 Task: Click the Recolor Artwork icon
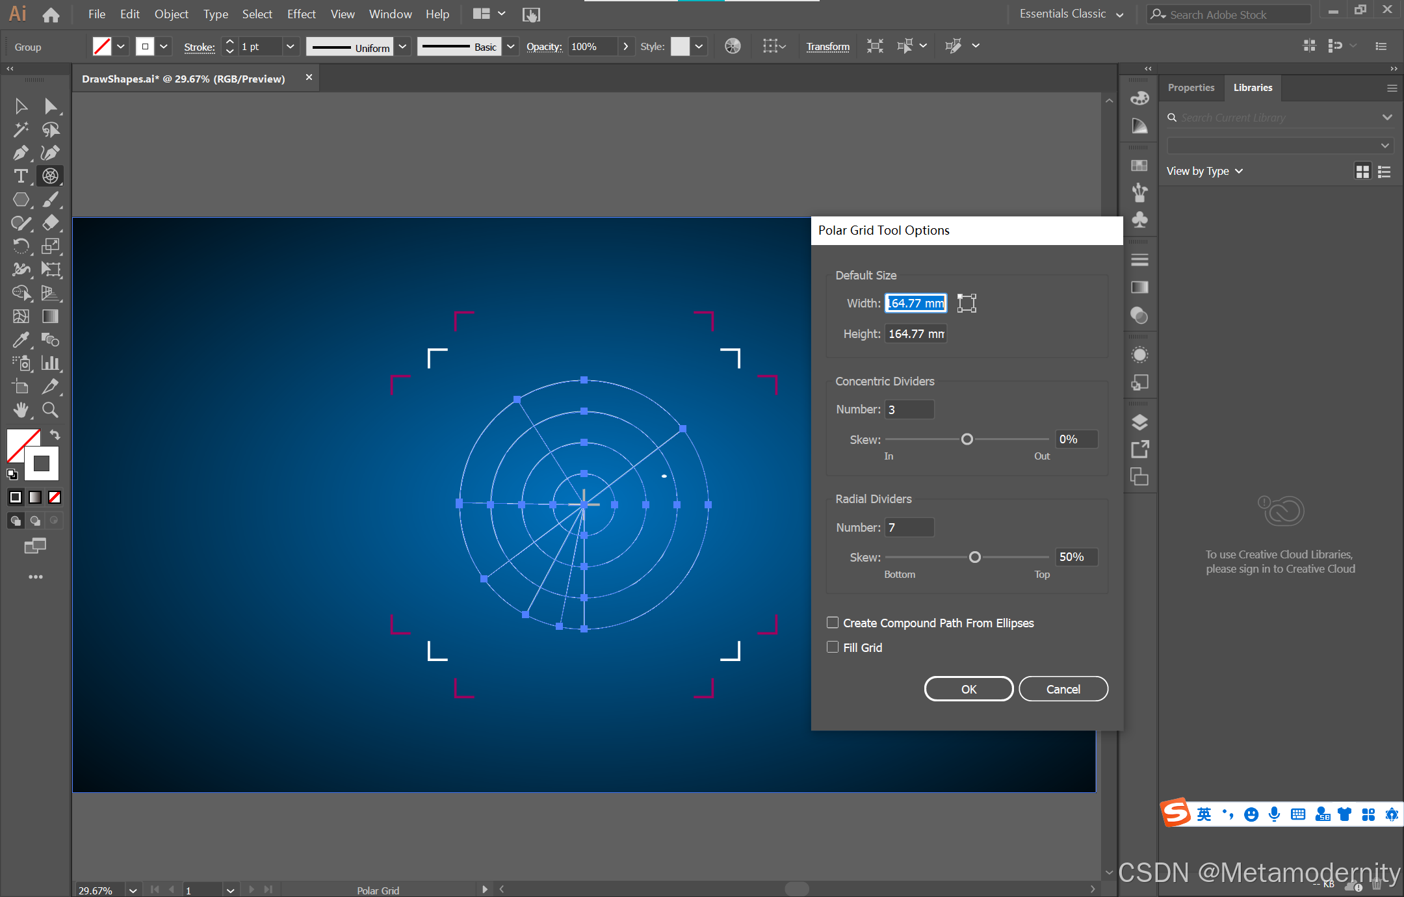tap(733, 46)
